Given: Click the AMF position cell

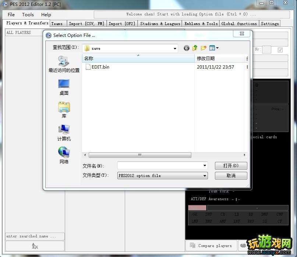Looking at the screenshot, I should [223, 221].
